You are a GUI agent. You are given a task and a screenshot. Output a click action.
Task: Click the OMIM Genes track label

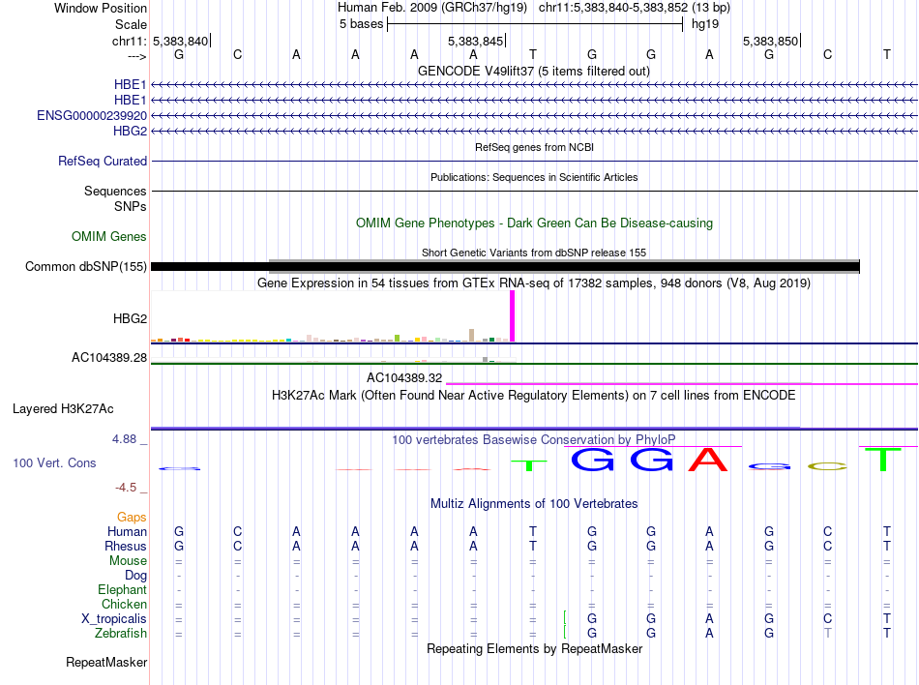[x=109, y=237]
